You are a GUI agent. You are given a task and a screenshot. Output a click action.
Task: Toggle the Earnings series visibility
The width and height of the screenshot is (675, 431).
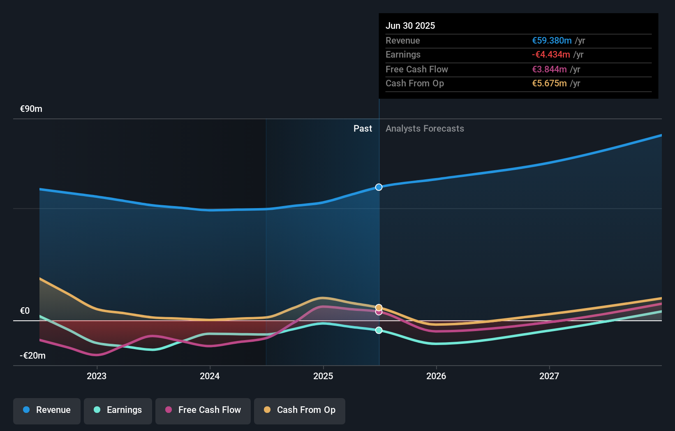pyautogui.click(x=118, y=411)
